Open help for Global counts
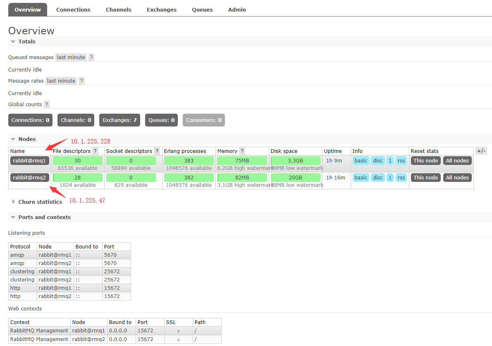Viewport: 492px width, 346px height. tap(46, 104)
